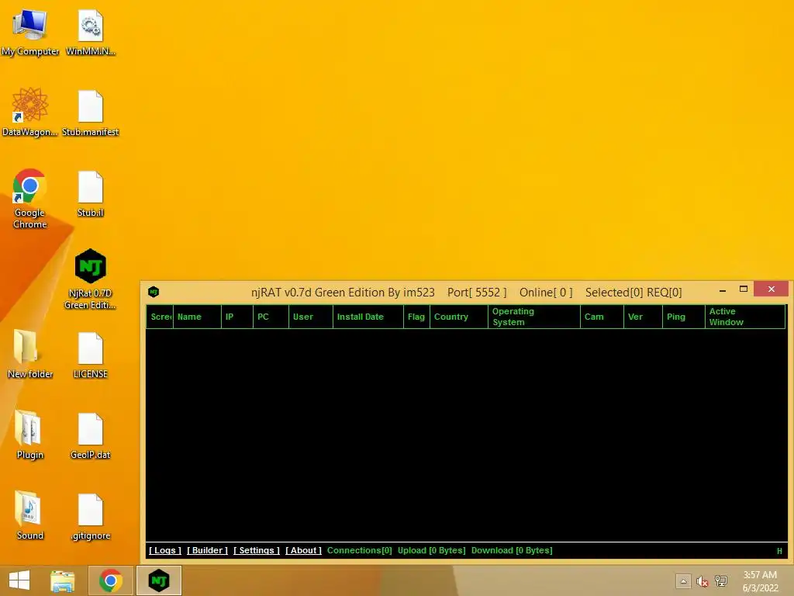Click the njRAT taskbar button
This screenshot has height=596, width=794.
[x=159, y=580]
